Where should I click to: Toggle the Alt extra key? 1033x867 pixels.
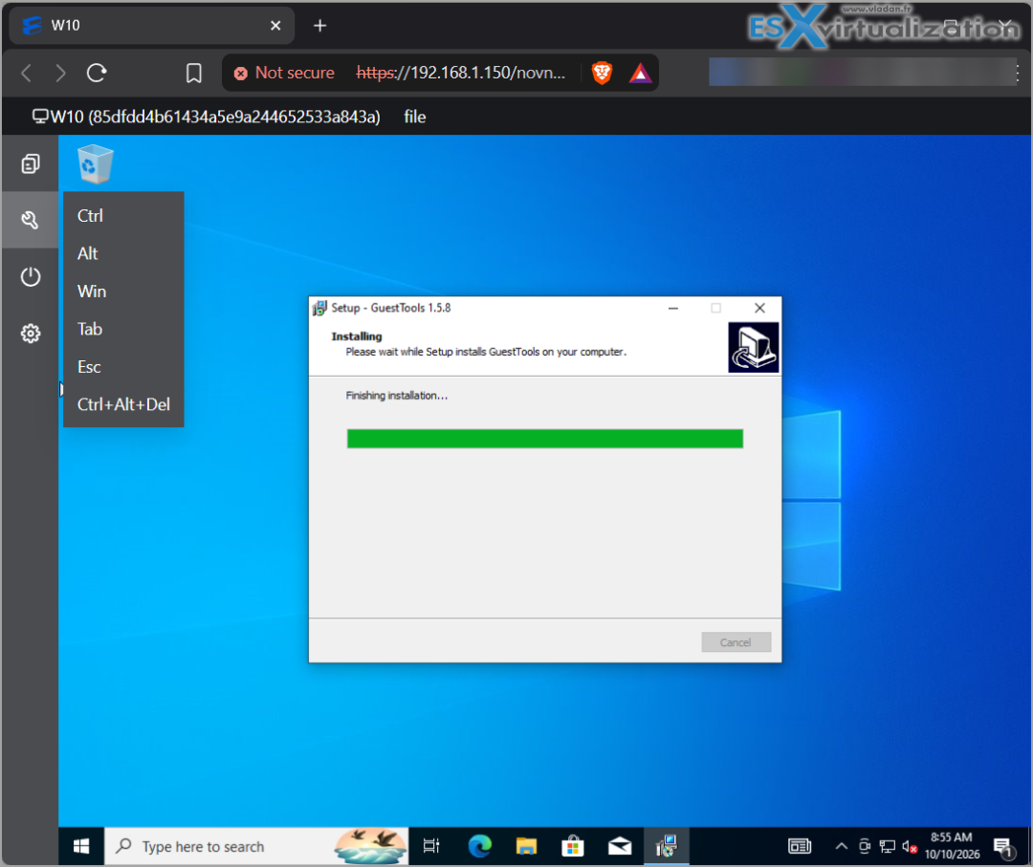(x=88, y=253)
